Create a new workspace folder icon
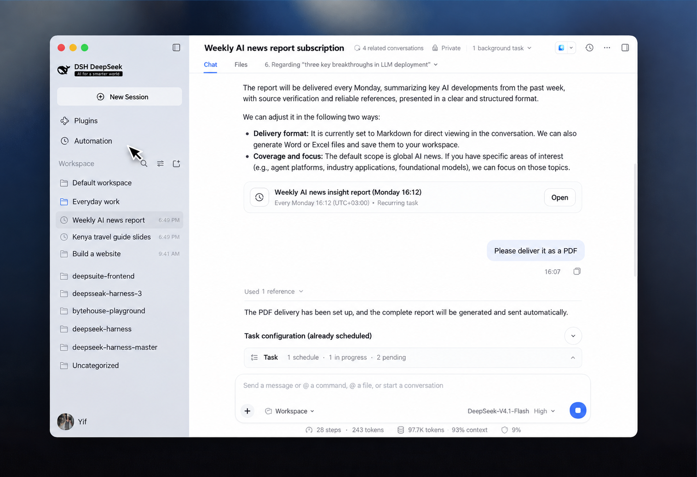 176,164
